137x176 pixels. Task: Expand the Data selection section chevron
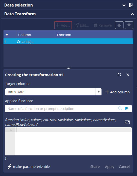(x=124, y=5)
